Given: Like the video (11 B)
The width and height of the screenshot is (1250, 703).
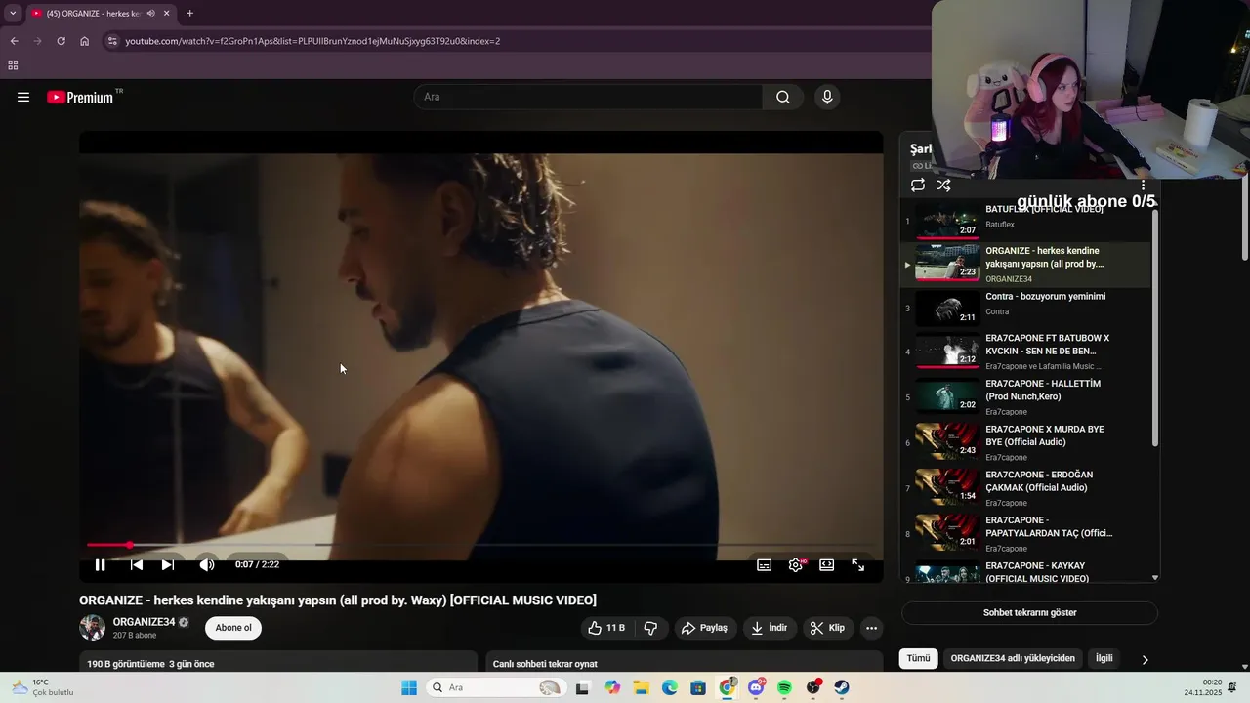Looking at the screenshot, I should 605,628.
